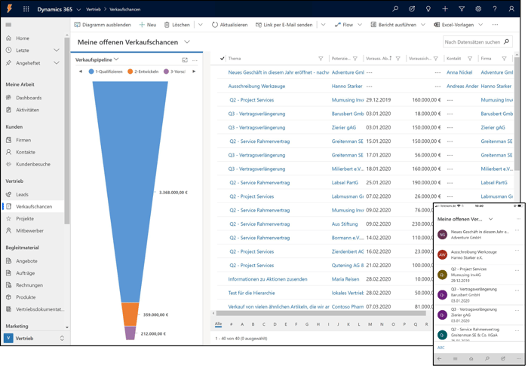Click Vertrieb breadcrumb in top bar

(94, 10)
